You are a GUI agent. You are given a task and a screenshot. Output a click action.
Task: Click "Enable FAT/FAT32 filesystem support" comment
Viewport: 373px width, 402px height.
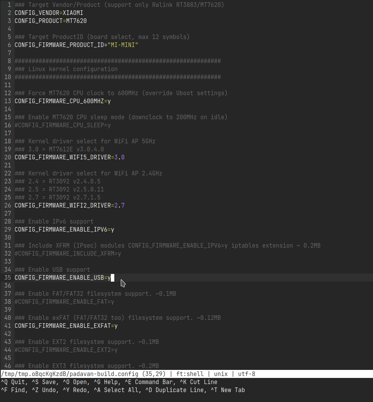coord(95,294)
